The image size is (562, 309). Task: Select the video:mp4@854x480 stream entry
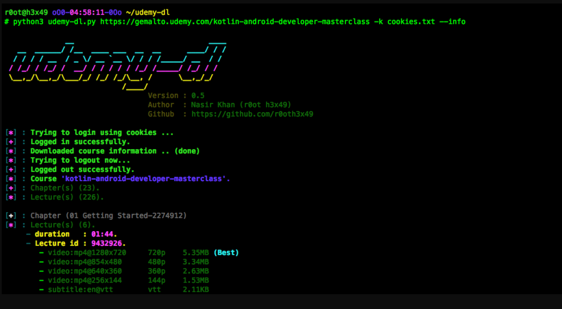pyautogui.click(x=85, y=262)
